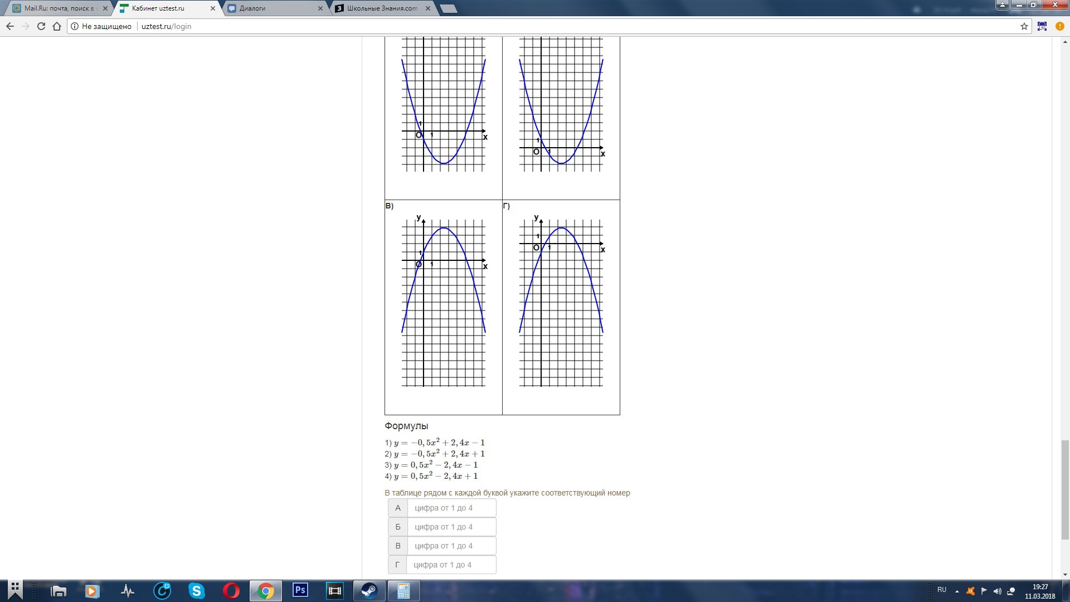The width and height of the screenshot is (1070, 602).
Task: Bookmark page with the star icon
Action: tap(1024, 26)
